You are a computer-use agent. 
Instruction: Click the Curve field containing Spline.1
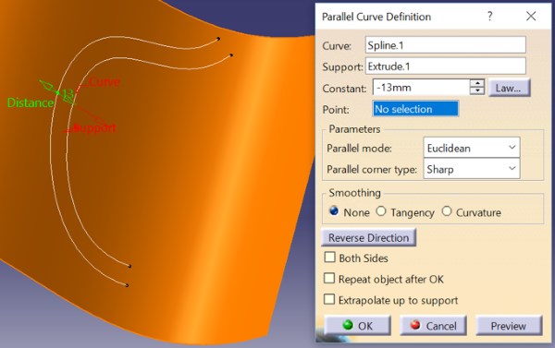click(445, 45)
